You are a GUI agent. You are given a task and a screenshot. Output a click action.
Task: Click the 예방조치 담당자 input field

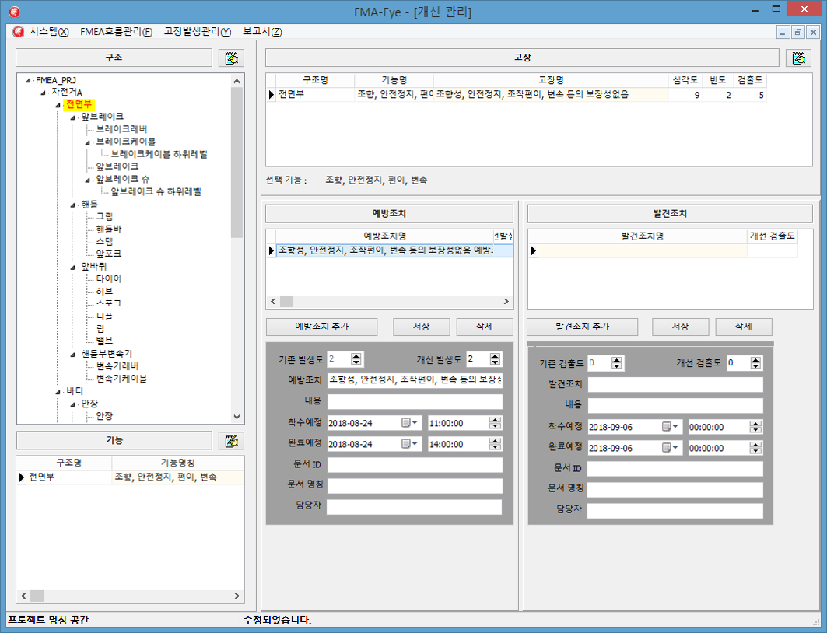pos(415,507)
